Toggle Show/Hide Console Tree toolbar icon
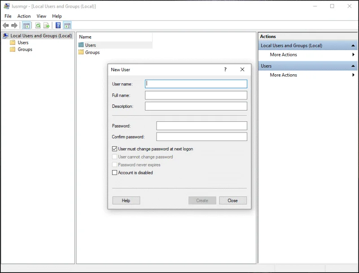 coord(26,26)
